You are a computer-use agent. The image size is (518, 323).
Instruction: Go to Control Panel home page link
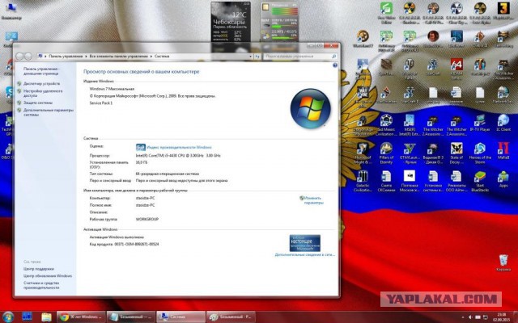[41, 71]
